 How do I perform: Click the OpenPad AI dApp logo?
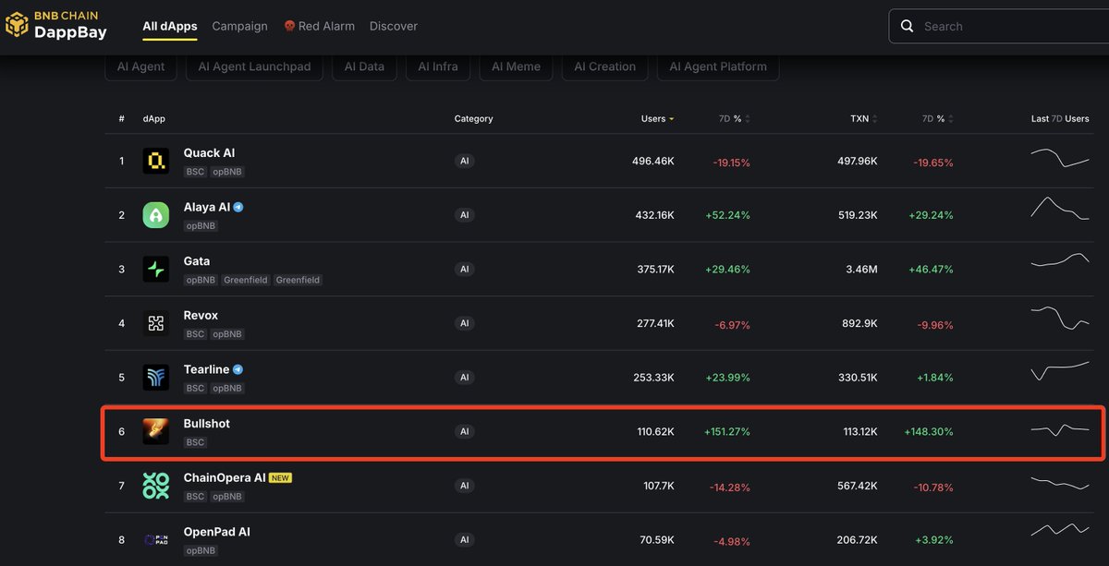155,539
